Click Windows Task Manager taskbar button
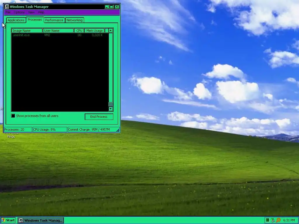Image resolution: width=299 pixels, height=224 pixels. click(41, 220)
